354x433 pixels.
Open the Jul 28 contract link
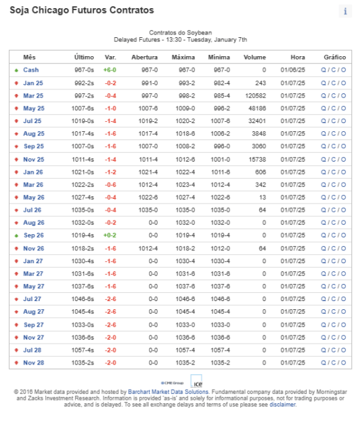32,350
